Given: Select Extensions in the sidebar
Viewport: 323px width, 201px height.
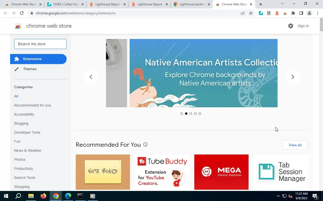Looking at the screenshot, I should coord(38,59).
